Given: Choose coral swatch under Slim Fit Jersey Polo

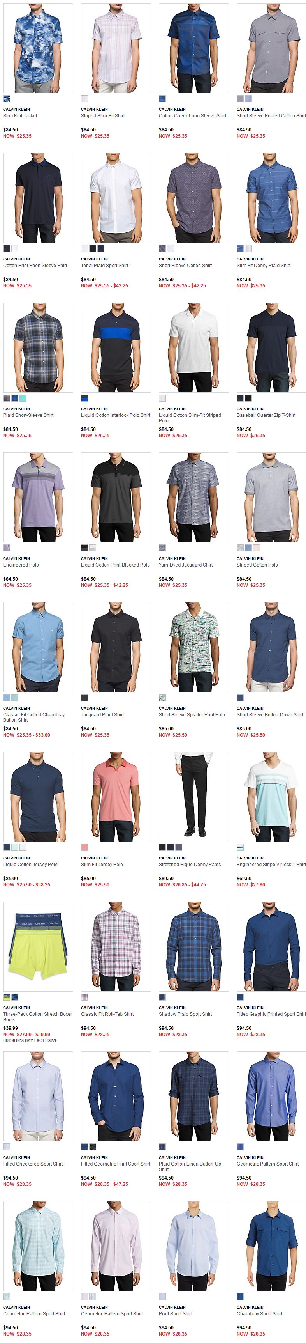Looking at the screenshot, I should pyautogui.click(x=84, y=847).
